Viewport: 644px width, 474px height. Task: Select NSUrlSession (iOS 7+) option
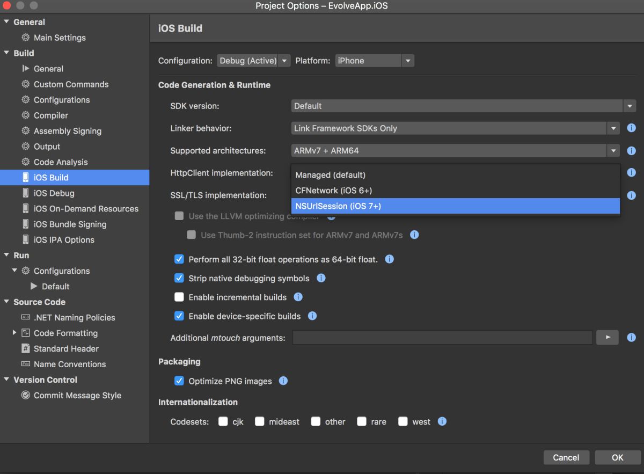(455, 206)
